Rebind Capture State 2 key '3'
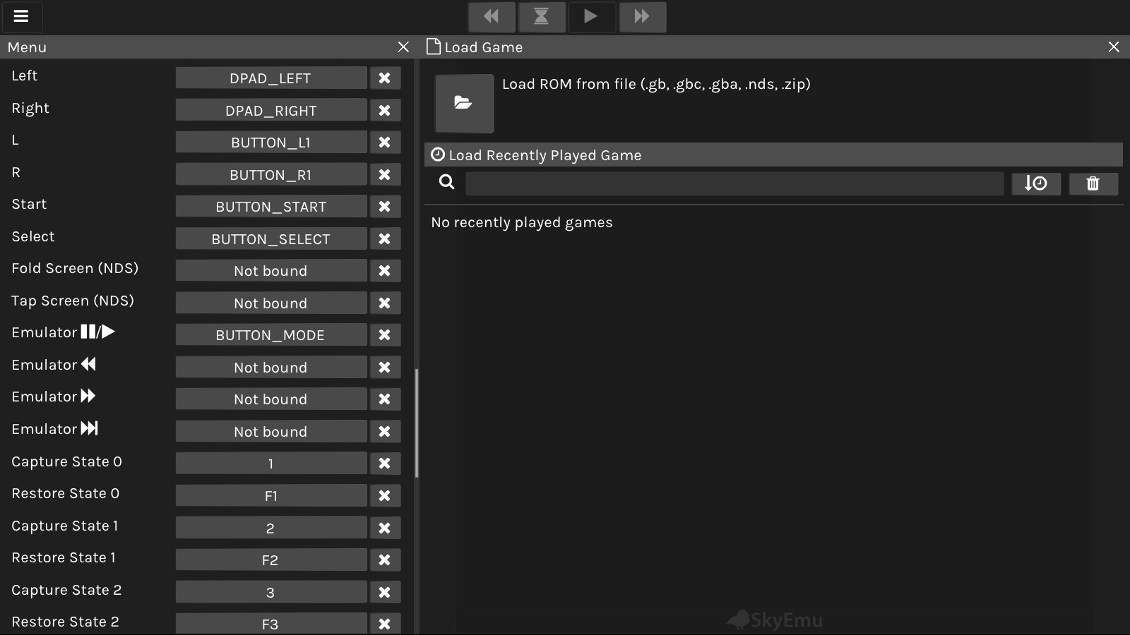The height and width of the screenshot is (635, 1130). (x=271, y=592)
